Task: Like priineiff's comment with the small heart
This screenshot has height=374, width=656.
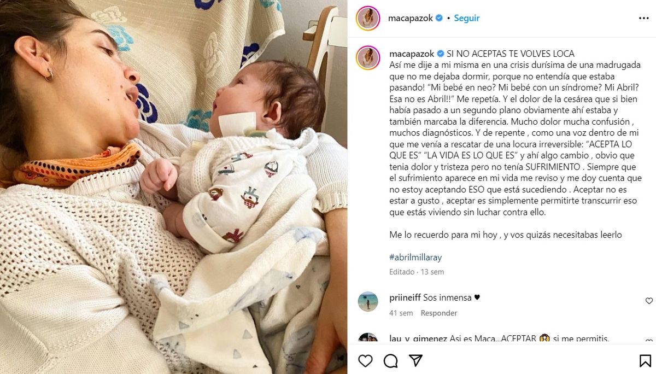Action: pos(649,301)
